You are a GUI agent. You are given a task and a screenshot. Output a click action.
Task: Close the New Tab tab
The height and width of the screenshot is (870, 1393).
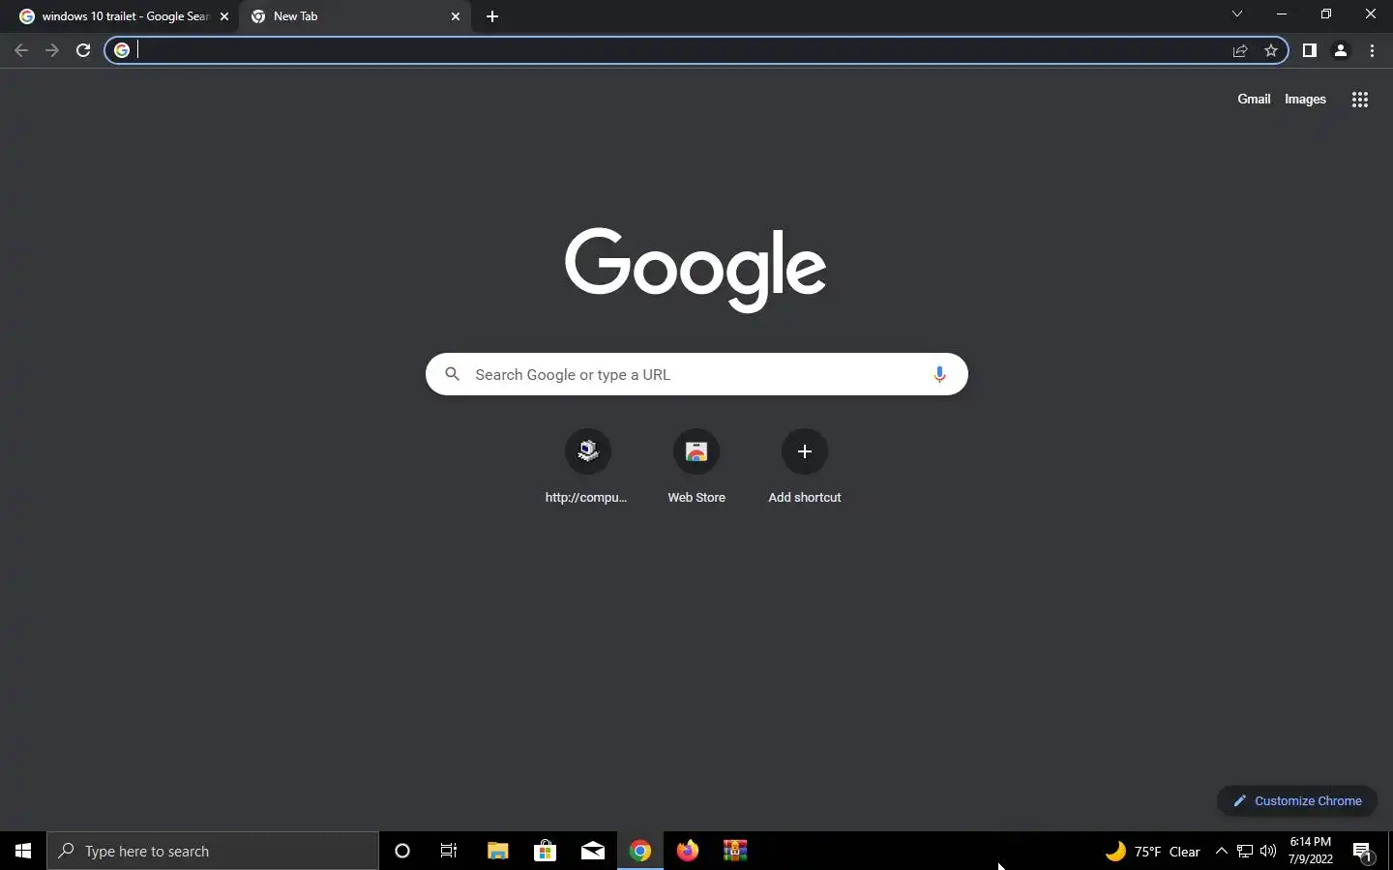pyautogui.click(x=456, y=16)
